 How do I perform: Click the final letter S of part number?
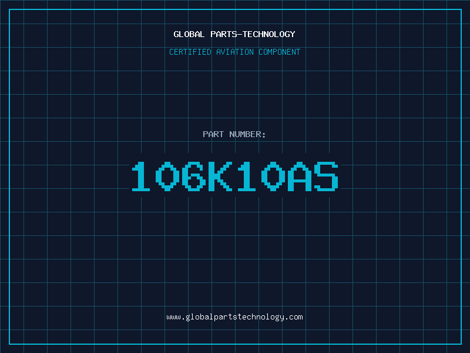(x=326, y=176)
